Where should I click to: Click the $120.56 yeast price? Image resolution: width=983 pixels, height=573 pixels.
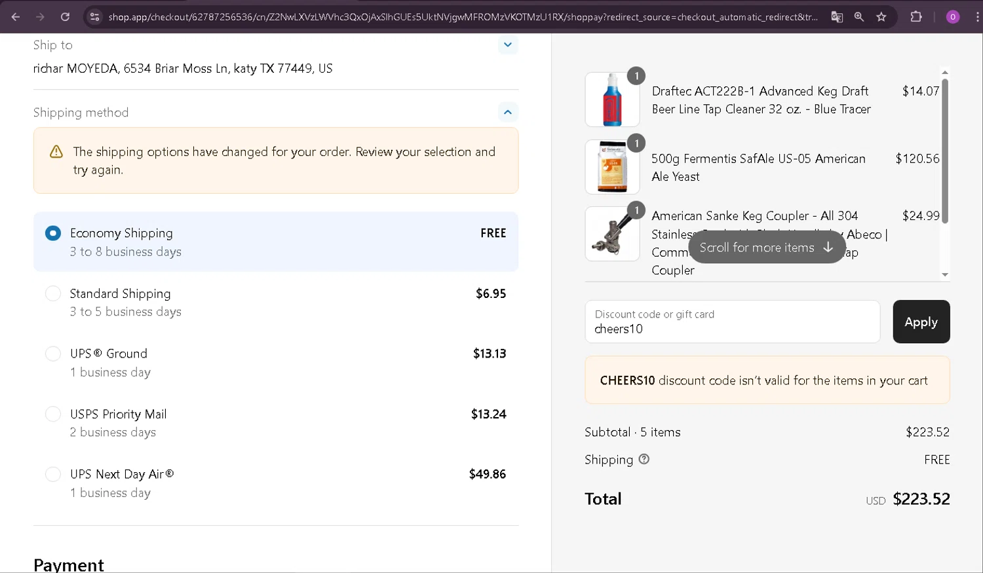coord(917,158)
